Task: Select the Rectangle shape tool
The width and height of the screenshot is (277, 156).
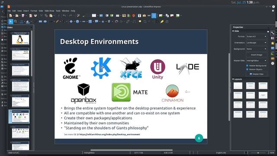Action: [40, 22]
